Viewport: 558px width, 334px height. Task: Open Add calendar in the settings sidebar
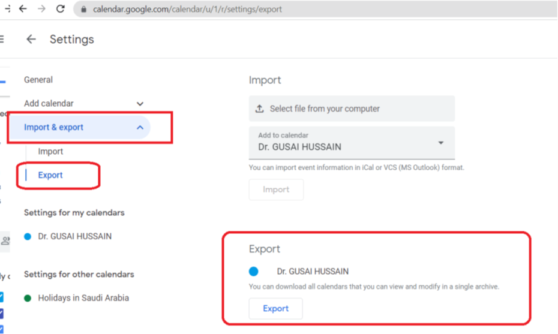(x=49, y=104)
